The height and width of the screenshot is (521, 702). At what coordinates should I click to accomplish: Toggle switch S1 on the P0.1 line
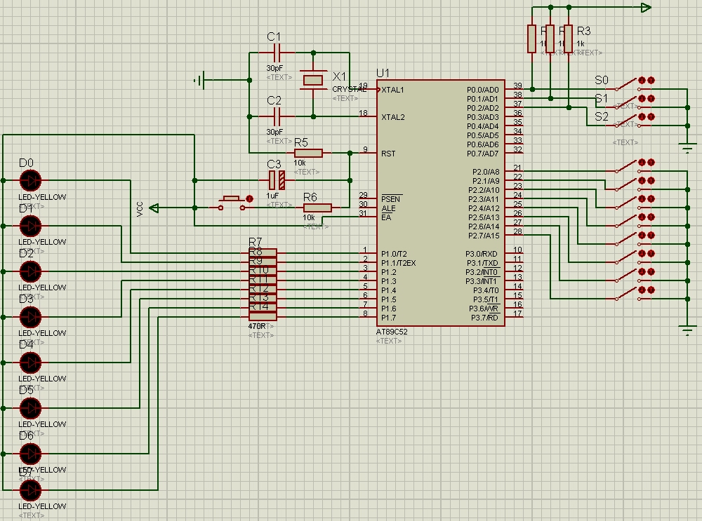[628, 104]
